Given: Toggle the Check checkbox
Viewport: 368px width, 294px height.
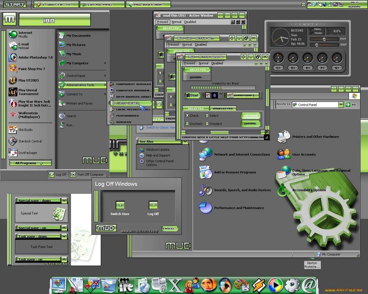Looking at the screenshot, I should [x=187, y=116].
